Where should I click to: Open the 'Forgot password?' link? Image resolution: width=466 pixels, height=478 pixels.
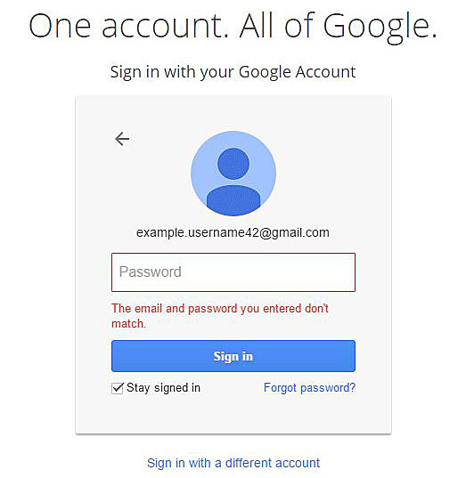(x=309, y=388)
